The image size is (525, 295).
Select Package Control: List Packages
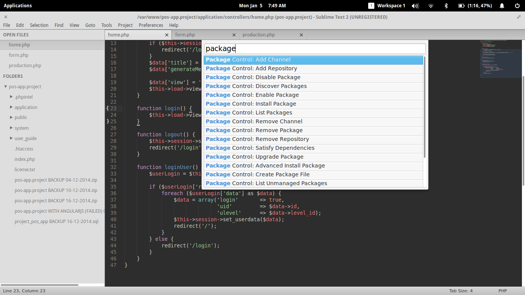313,113
